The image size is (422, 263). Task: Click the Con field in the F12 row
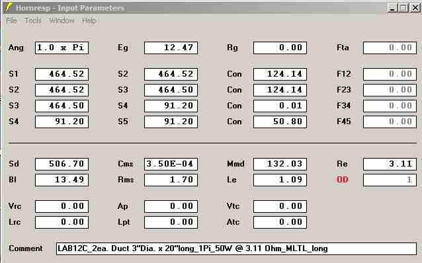coord(280,74)
